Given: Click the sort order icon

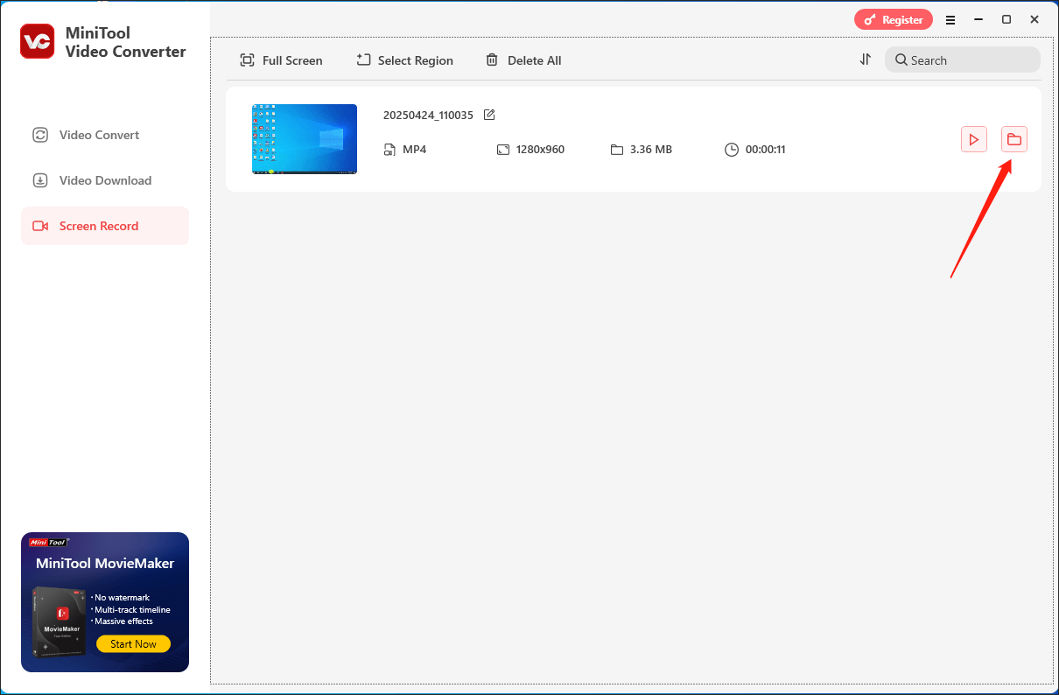Looking at the screenshot, I should [865, 60].
